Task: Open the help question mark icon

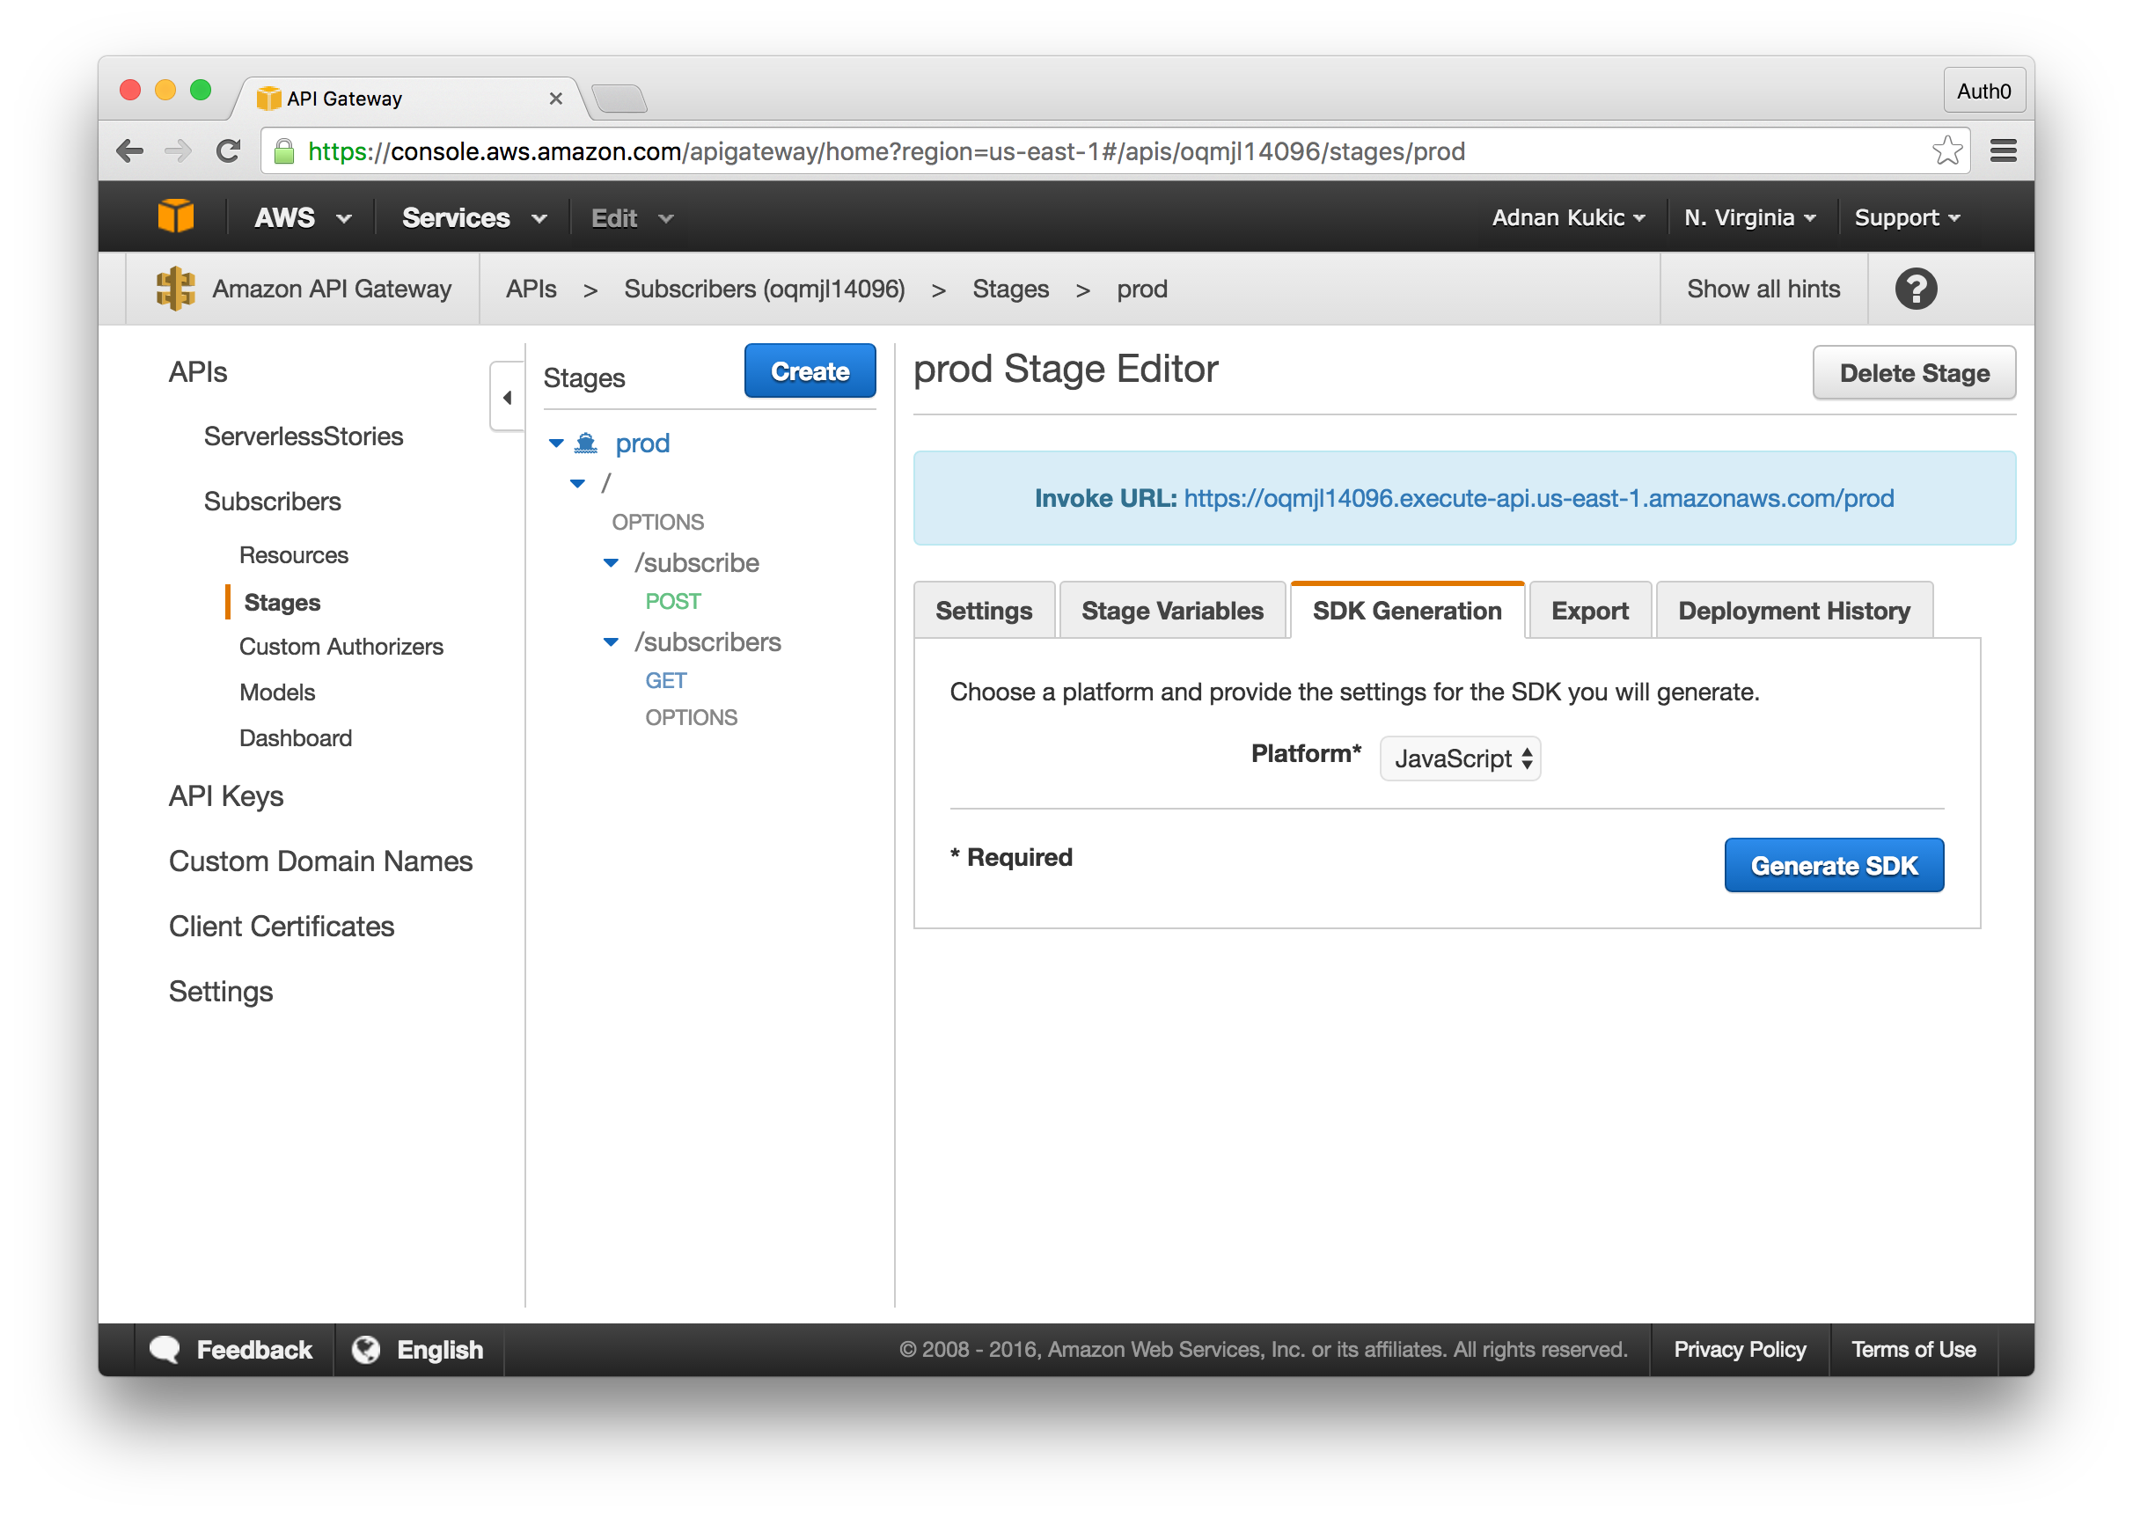Action: tap(1916, 289)
